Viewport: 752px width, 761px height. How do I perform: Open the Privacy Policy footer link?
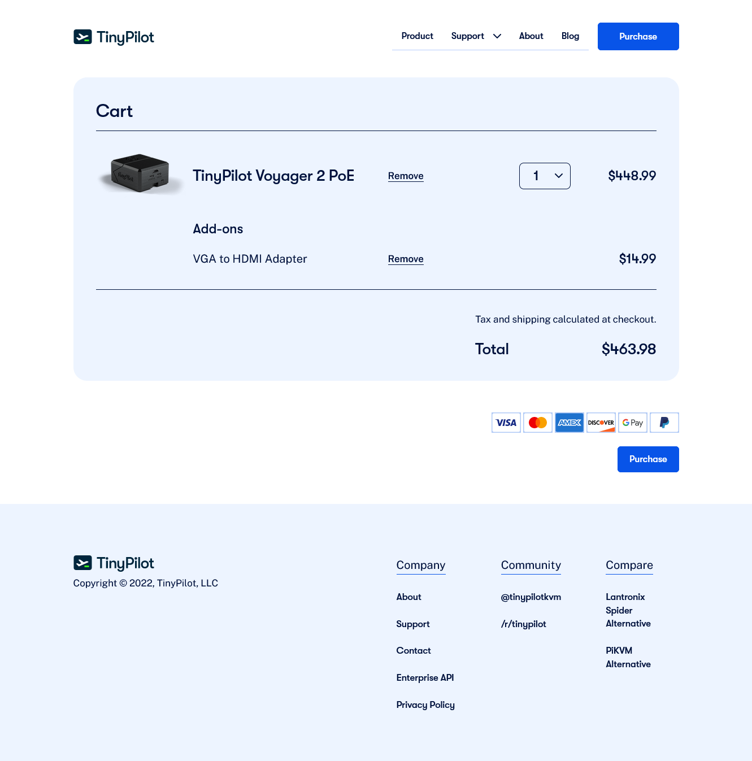coord(425,705)
